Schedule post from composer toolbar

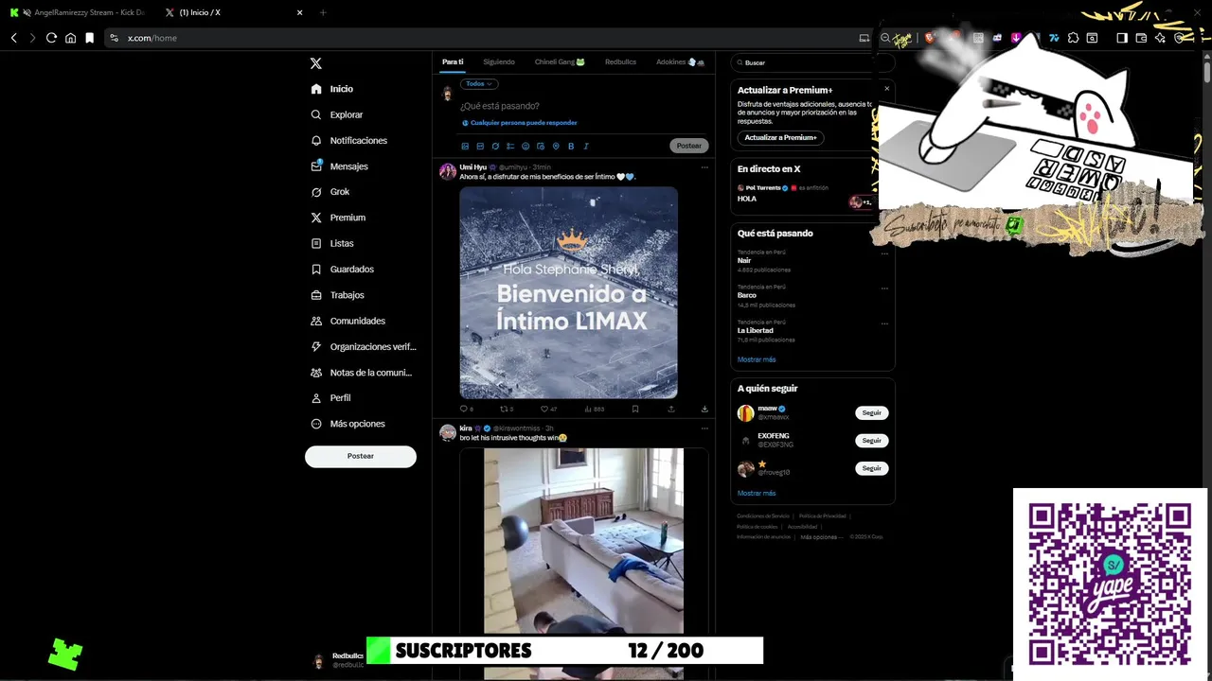(x=541, y=146)
